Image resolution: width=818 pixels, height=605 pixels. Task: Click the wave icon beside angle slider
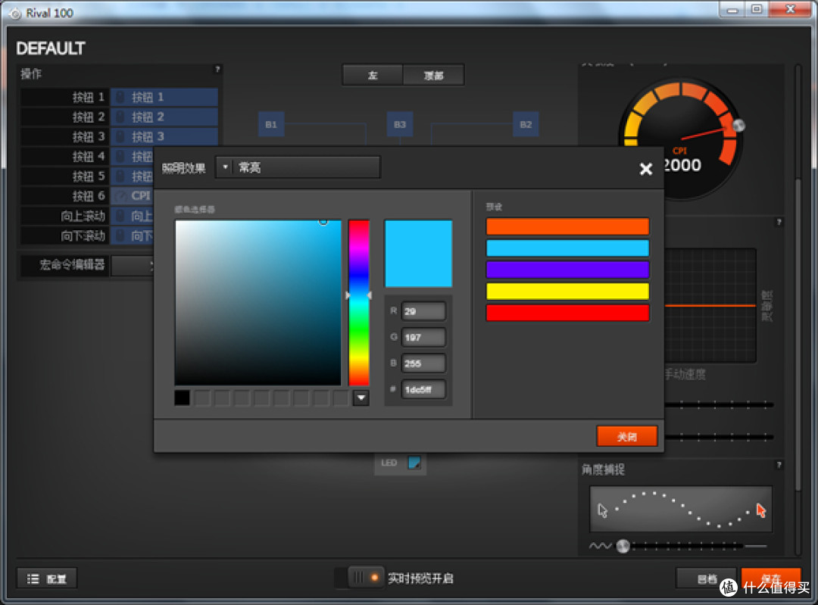click(x=601, y=546)
